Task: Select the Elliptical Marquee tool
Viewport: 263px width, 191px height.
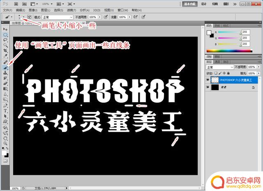Action: pos(5,35)
